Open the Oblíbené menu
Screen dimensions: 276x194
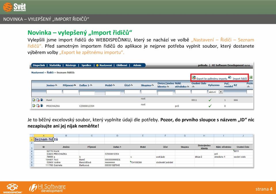[122, 65]
